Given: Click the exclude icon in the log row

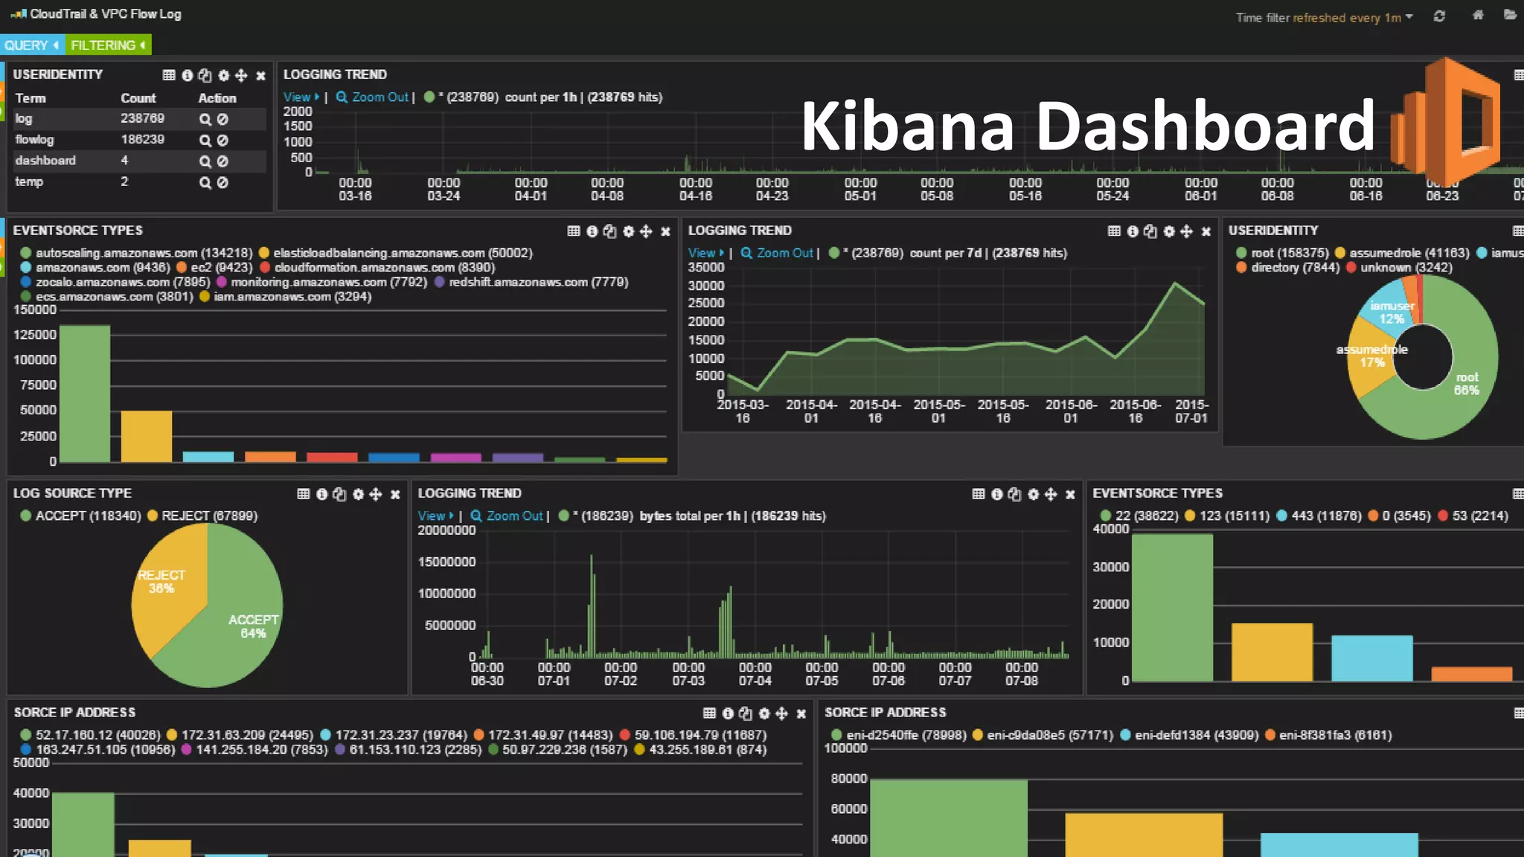Looking at the screenshot, I should [222, 119].
